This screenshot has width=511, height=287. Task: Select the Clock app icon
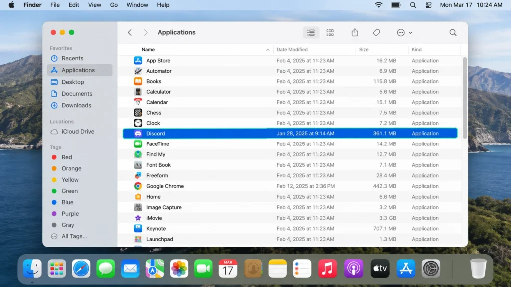[x=138, y=123]
